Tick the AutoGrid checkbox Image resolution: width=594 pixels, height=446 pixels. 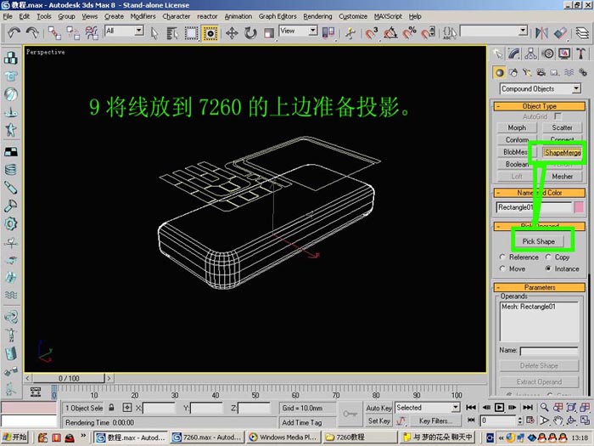pyautogui.click(x=558, y=116)
